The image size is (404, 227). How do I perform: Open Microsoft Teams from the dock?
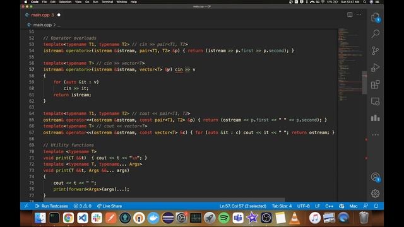coord(238,218)
